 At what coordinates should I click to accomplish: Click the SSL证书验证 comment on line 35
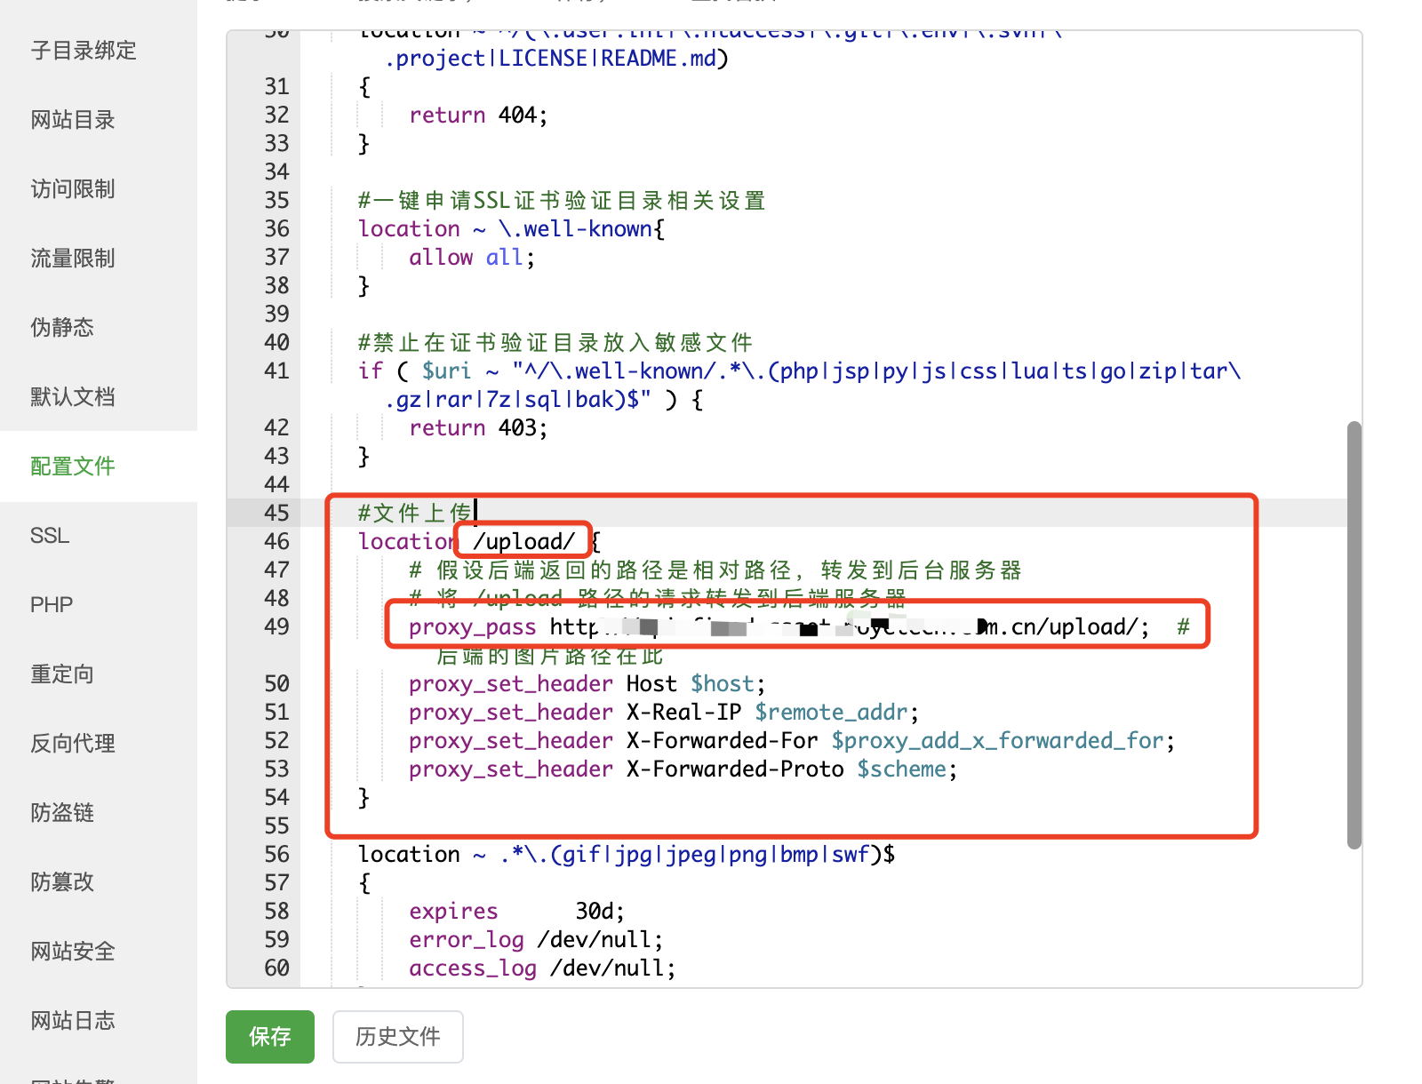(562, 201)
